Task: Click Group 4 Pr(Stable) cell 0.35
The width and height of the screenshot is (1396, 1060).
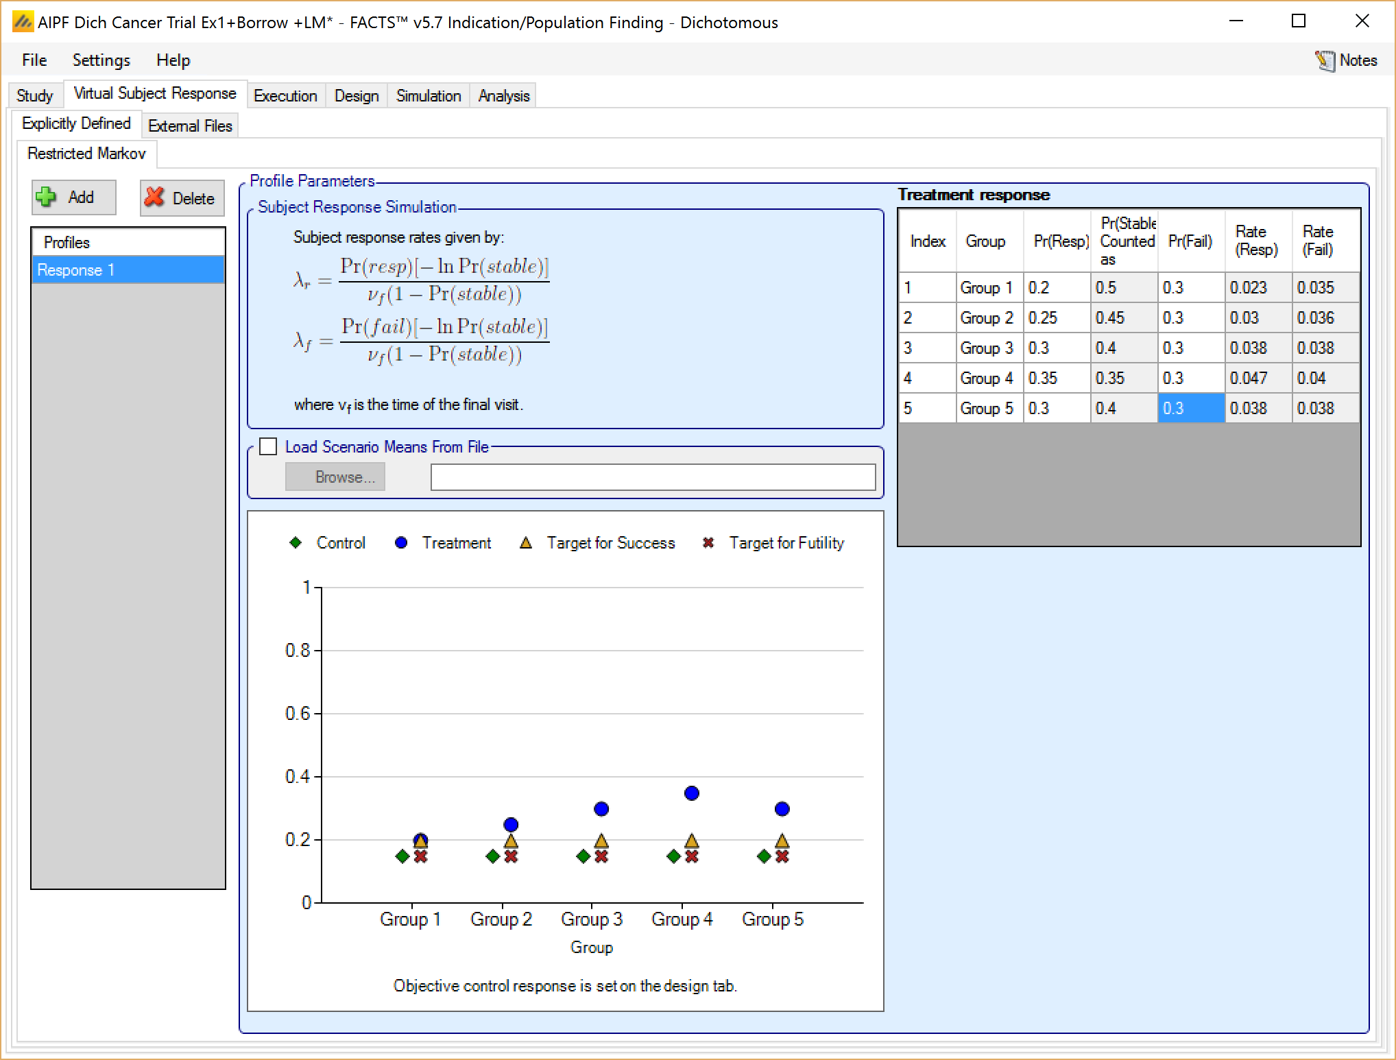Action: (1123, 378)
